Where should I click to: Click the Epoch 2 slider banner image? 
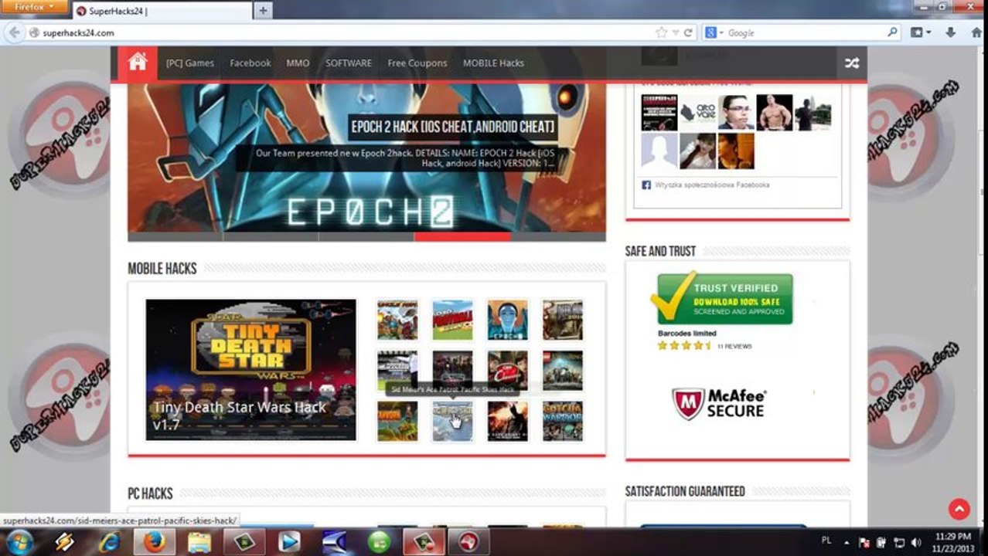click(366, 158)
